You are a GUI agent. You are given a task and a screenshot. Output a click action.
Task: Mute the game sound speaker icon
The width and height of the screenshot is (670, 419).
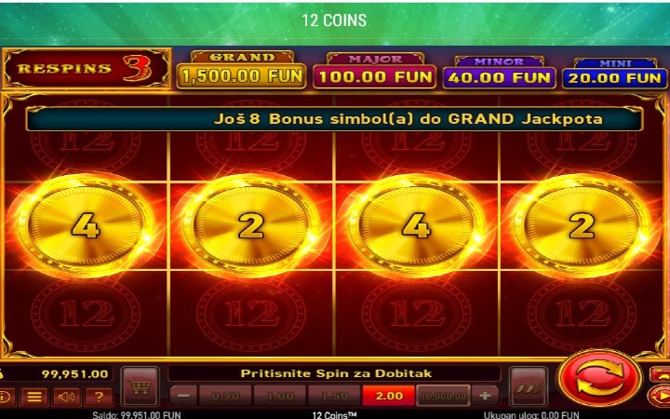tap(67, 398)
